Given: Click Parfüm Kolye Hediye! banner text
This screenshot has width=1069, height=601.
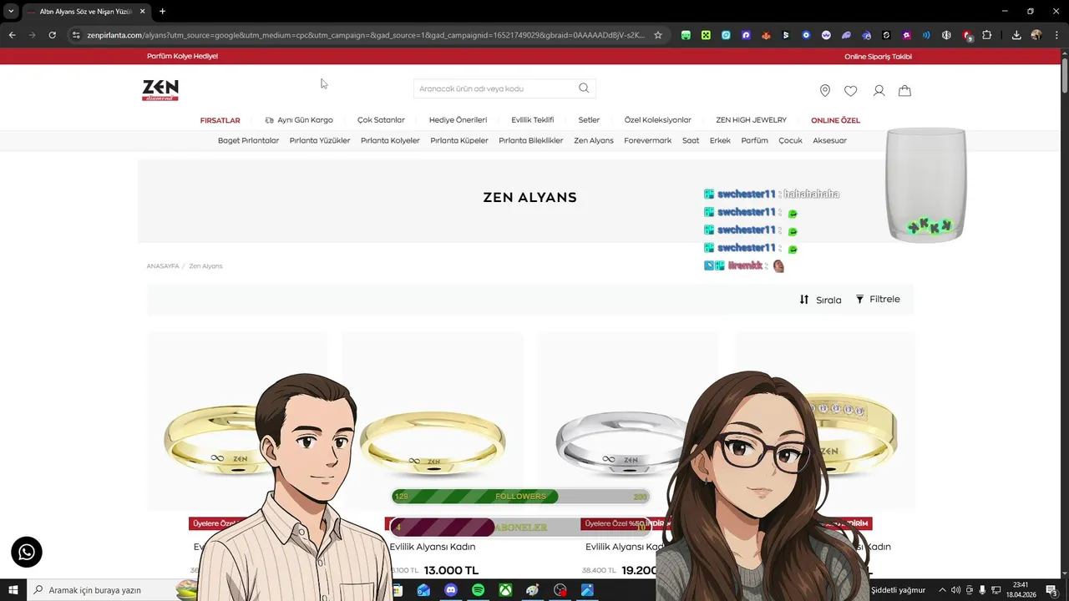Looking at the screenshot, I should pos(182,56).
